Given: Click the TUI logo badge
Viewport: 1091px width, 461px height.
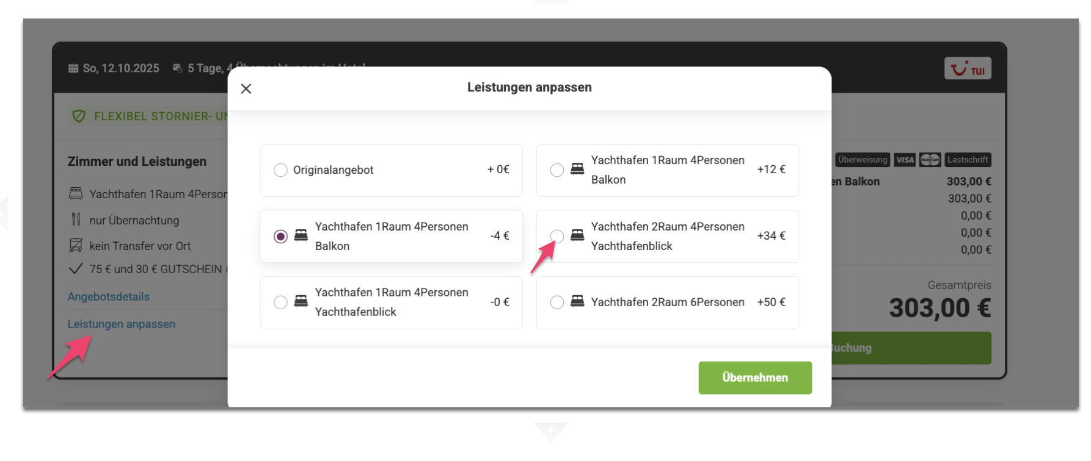Looking at the screenshot, I should click(968, 68).
